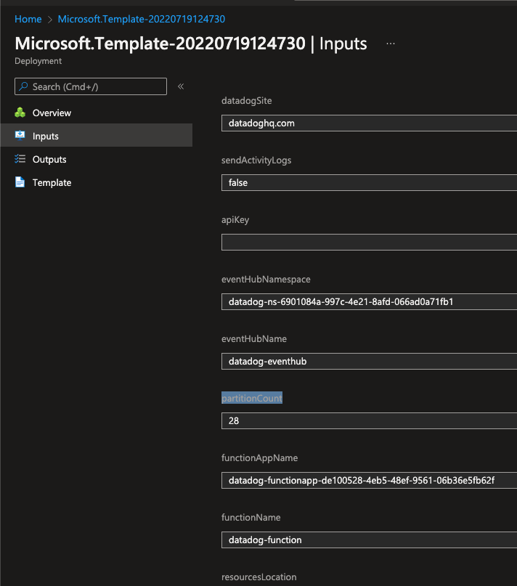
Task: Collapse the sidebar with double chevron
Action: pos(181,86)
